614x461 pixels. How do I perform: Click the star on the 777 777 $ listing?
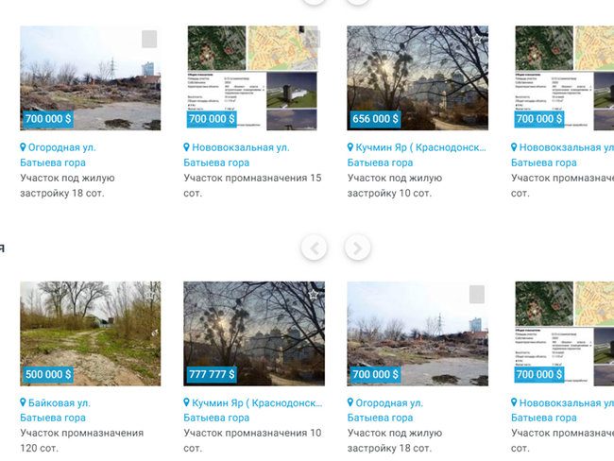[x=313, y=295]
